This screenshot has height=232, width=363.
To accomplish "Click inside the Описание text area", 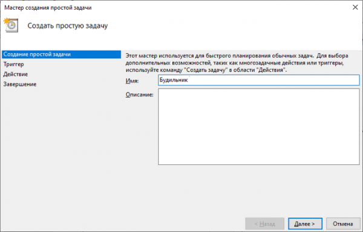I will point(259,127).
